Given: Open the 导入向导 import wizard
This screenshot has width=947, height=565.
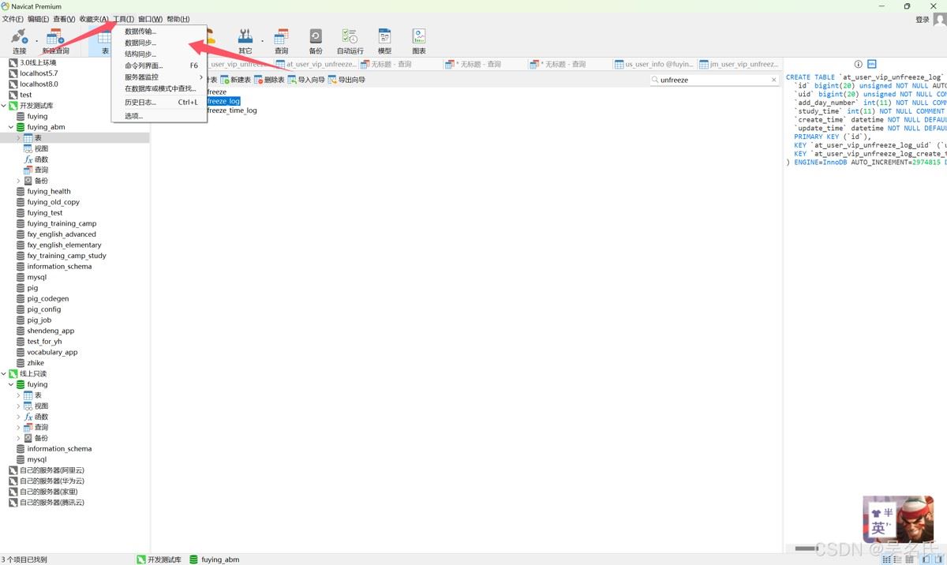Looking at the screenshot, I should coord(306,80).
